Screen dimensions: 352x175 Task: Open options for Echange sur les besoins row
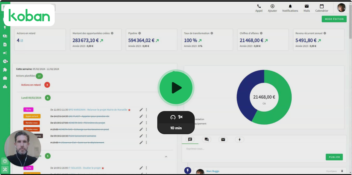pyautogui.click(x=146, y=129)
